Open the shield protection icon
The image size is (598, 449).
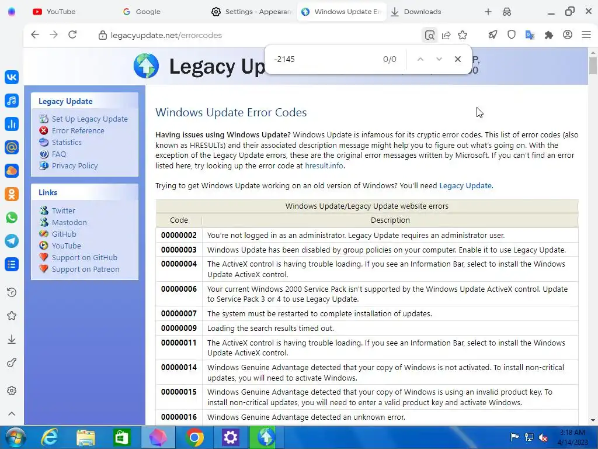tap(512, 35)
